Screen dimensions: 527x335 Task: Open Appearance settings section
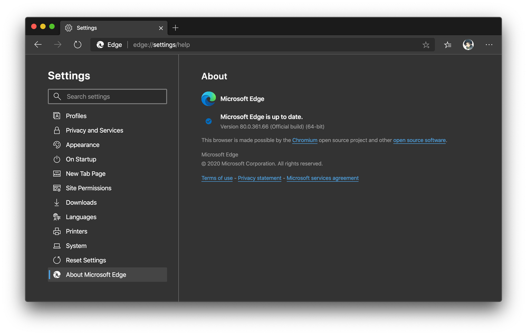pyautogui.click(x=108, y=145)
